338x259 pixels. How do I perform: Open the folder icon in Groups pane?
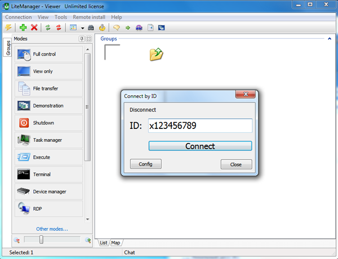pyautogui.click(x=156, y=54)
